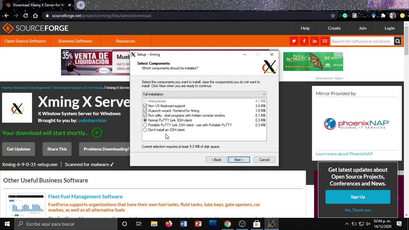Open SourceForge Twitter icon
409x230 pixels.
(294, 41)
